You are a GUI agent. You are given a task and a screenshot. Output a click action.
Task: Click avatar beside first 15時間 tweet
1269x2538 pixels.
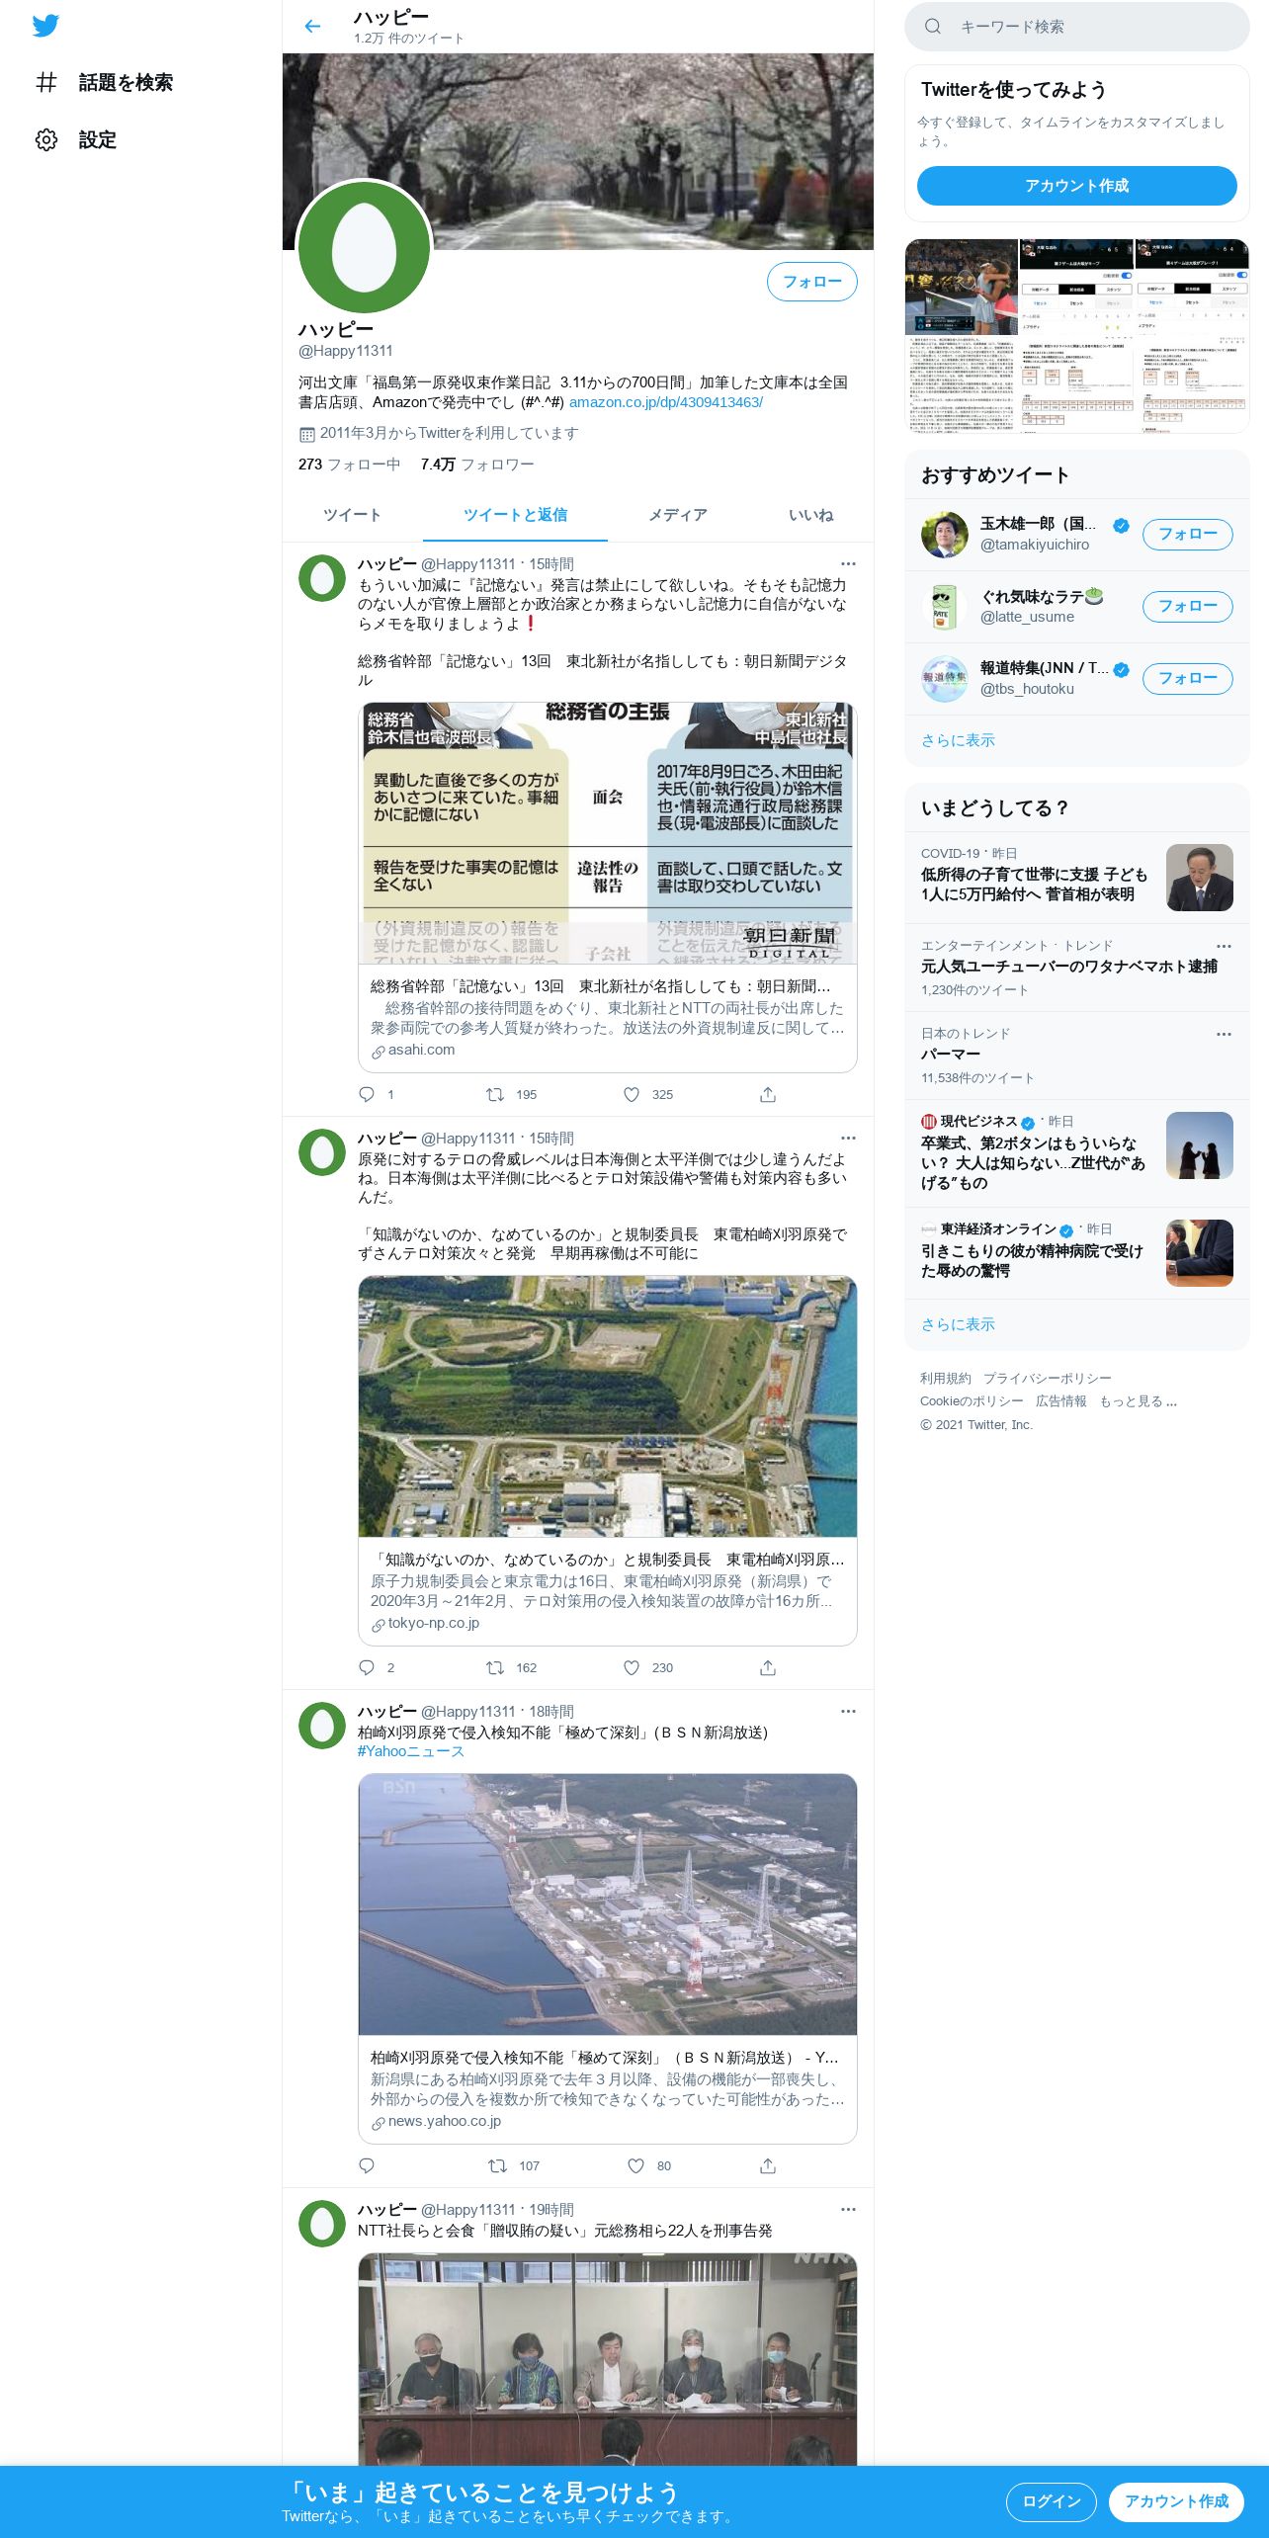coord(322,578)
